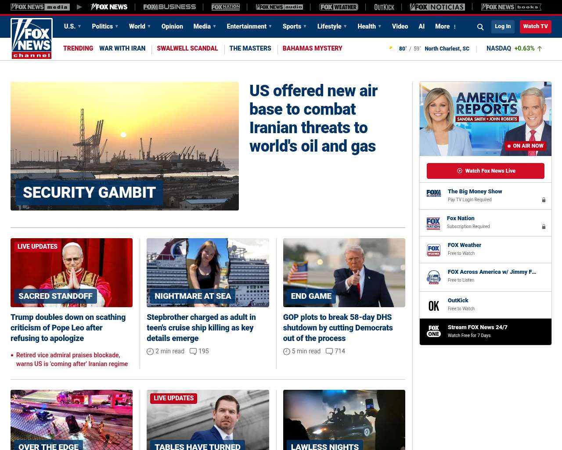Open the OutKick logo in top bar
Screen dimensions: 562x450
pos(384,7)
